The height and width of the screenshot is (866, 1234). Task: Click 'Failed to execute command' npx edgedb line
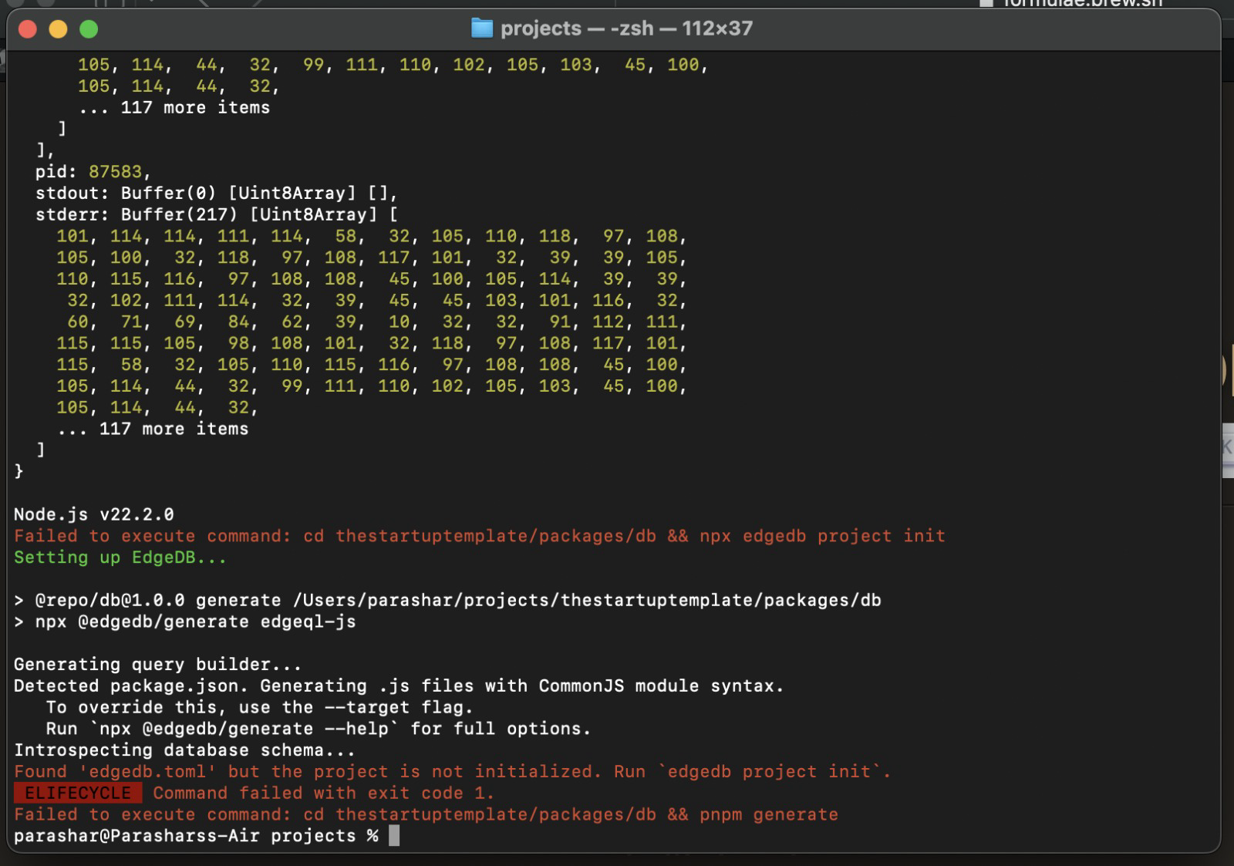479,536
